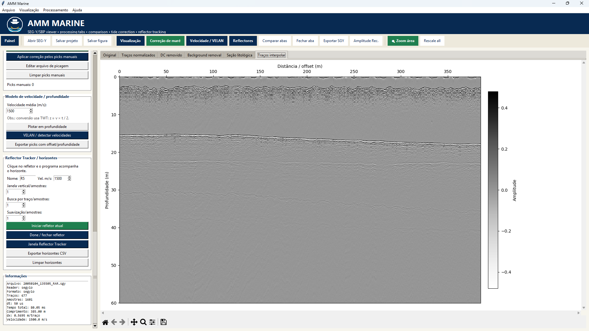This screenshot has height=331, width=589.
Task: Switch to Seção litológica tab
Action: 239,55
